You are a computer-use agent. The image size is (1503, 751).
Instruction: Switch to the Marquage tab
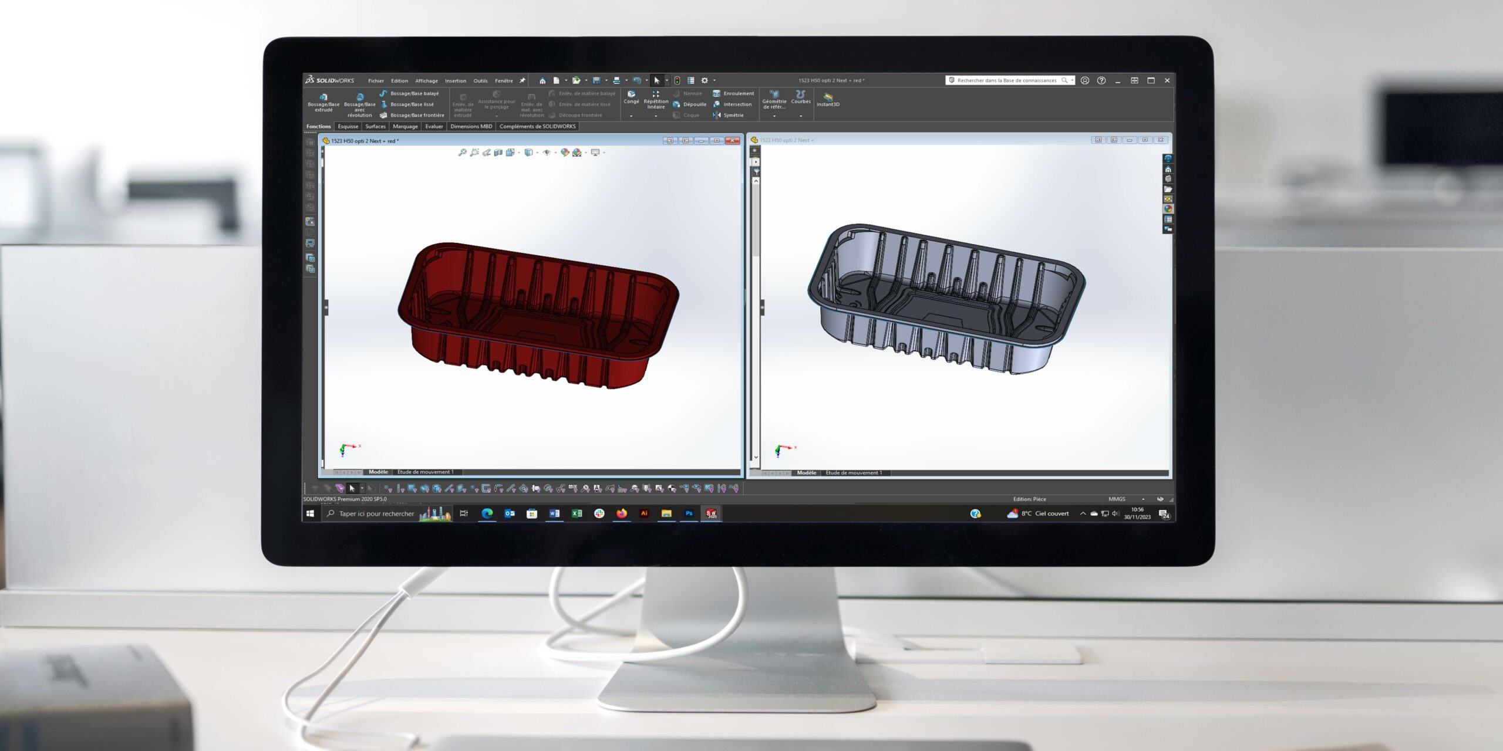point(405,126)
